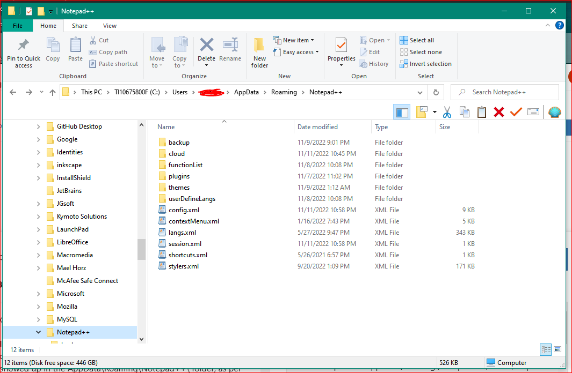Open the File menu
Viewport: 572px width, 373px height.
point(18,26)
